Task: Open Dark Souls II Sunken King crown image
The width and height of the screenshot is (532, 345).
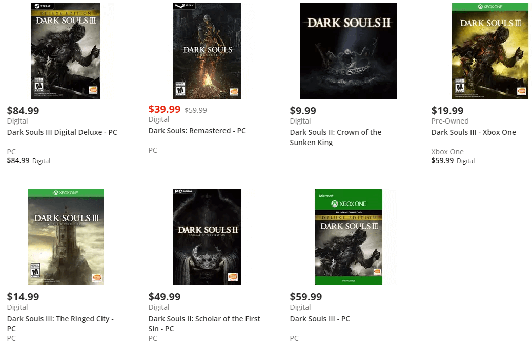Action: pos(348,50)
